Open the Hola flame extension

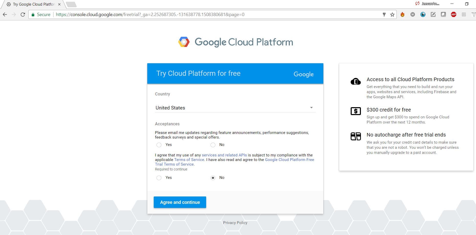point(403,15)
